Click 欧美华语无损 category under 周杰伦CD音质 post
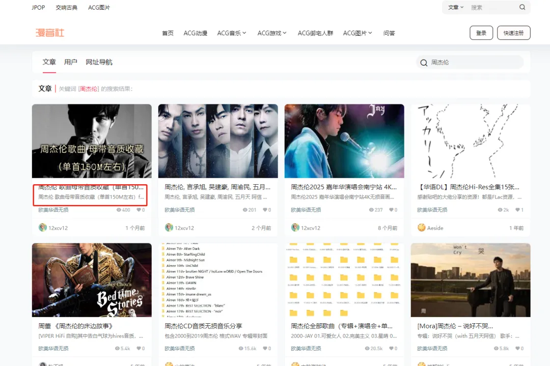 (x=180, y=349)
